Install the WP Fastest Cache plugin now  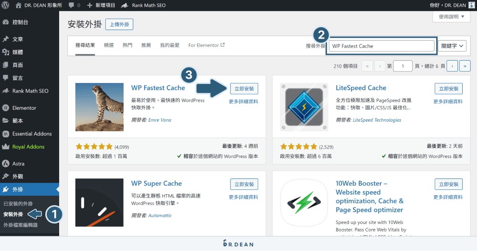[x=244, y=89]
